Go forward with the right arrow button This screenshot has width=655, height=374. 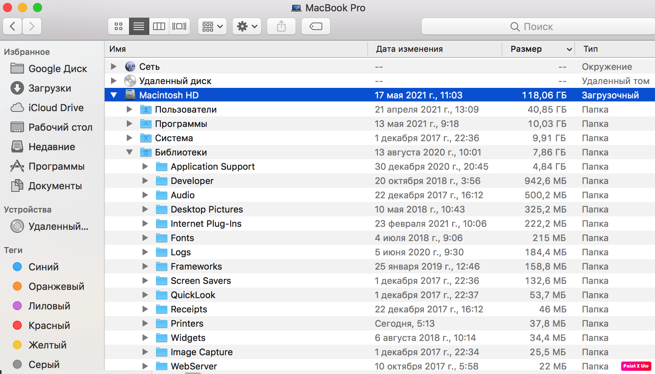pos(32,26)
